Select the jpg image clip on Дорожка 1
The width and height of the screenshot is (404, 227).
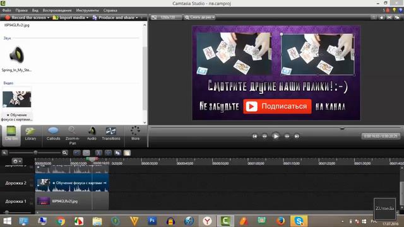click(72, 201)
